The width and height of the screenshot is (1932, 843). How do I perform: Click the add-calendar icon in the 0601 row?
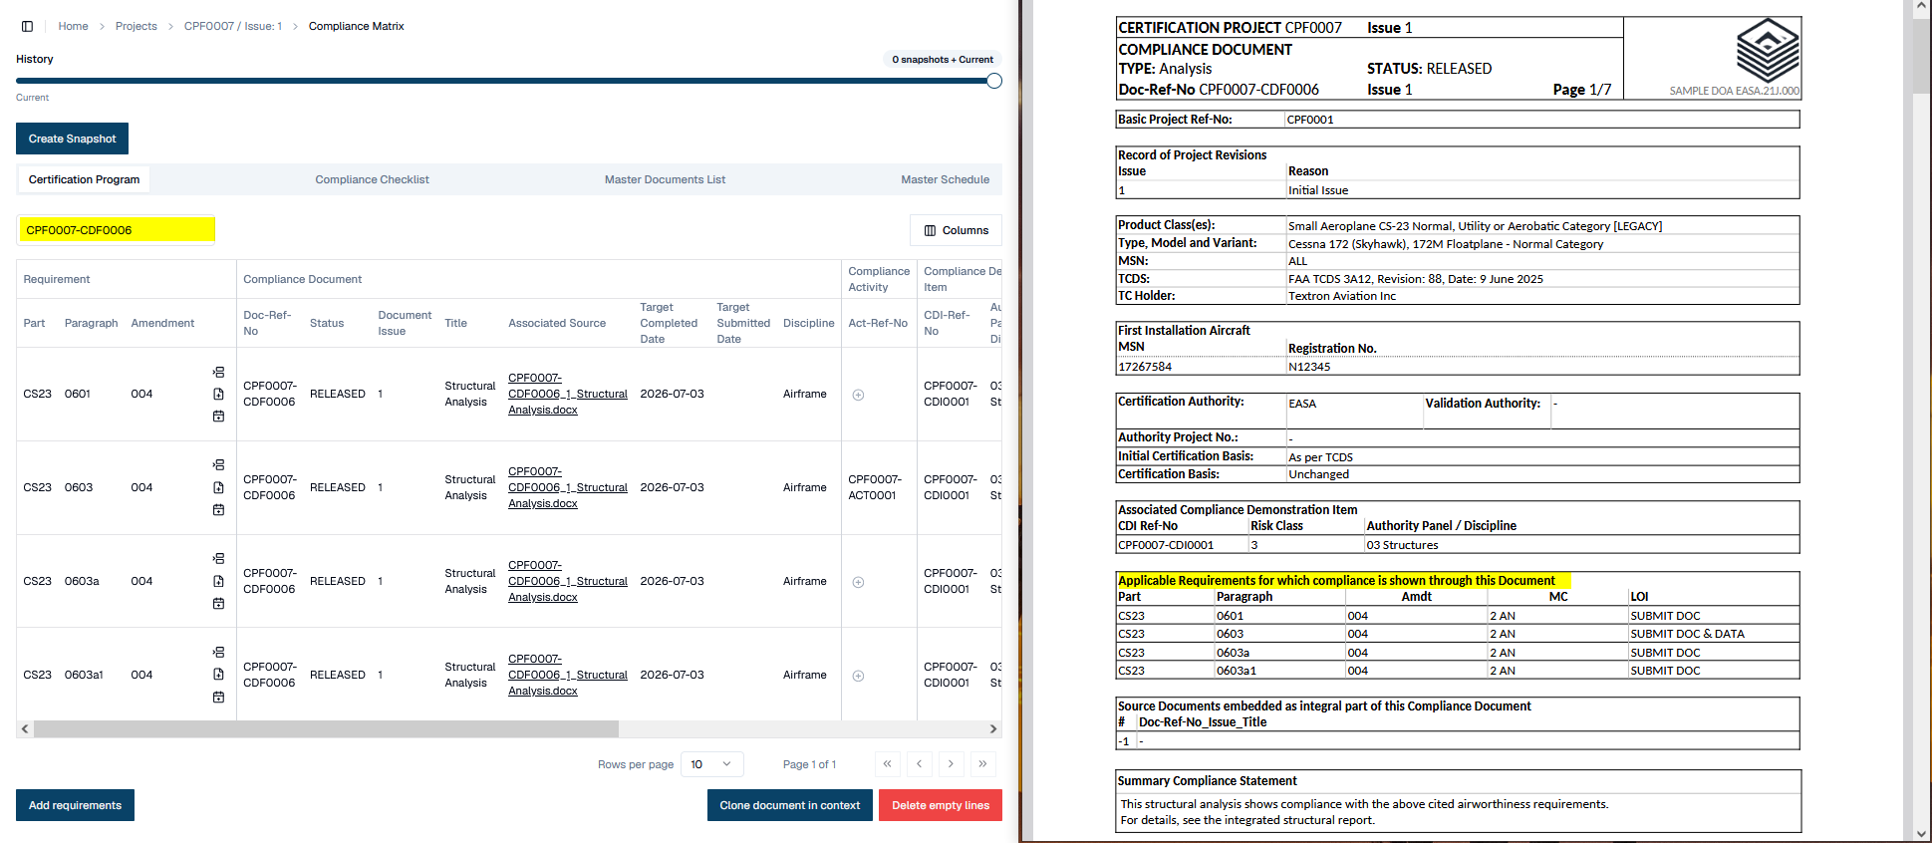tap(218, 416)
